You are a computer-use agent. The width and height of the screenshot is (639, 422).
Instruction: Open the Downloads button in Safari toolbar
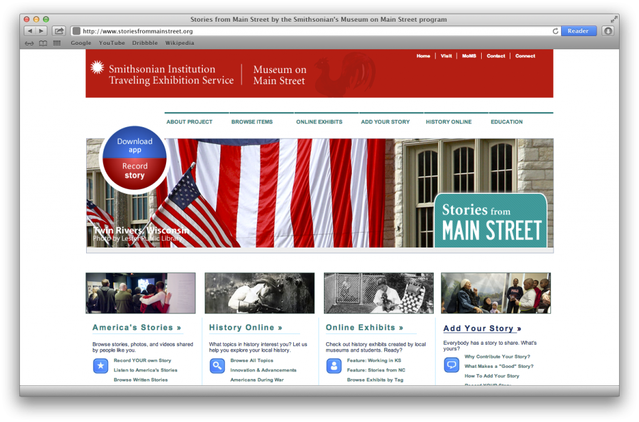[608, 31]
